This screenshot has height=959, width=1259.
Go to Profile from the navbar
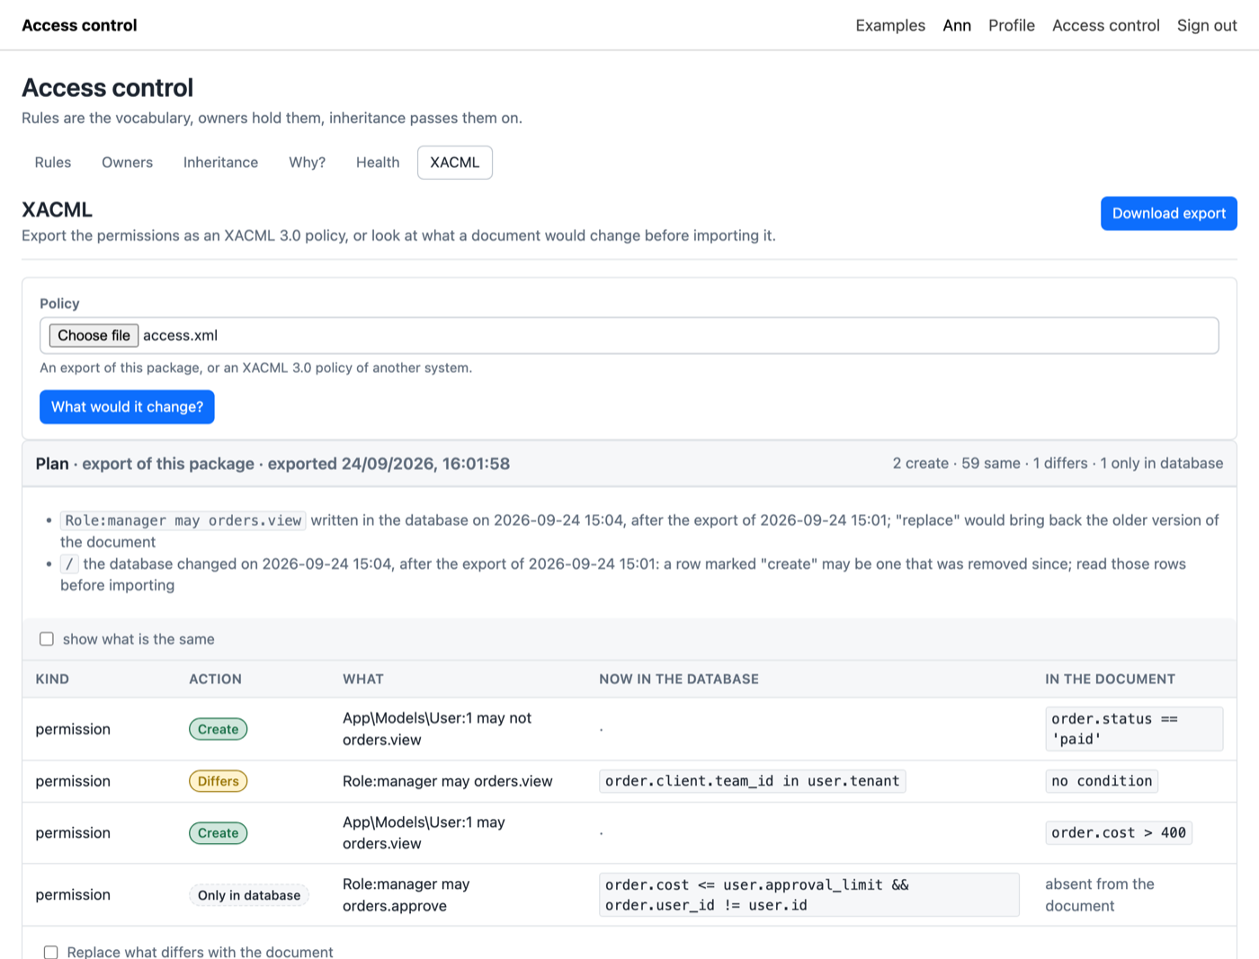[1012, 25]
